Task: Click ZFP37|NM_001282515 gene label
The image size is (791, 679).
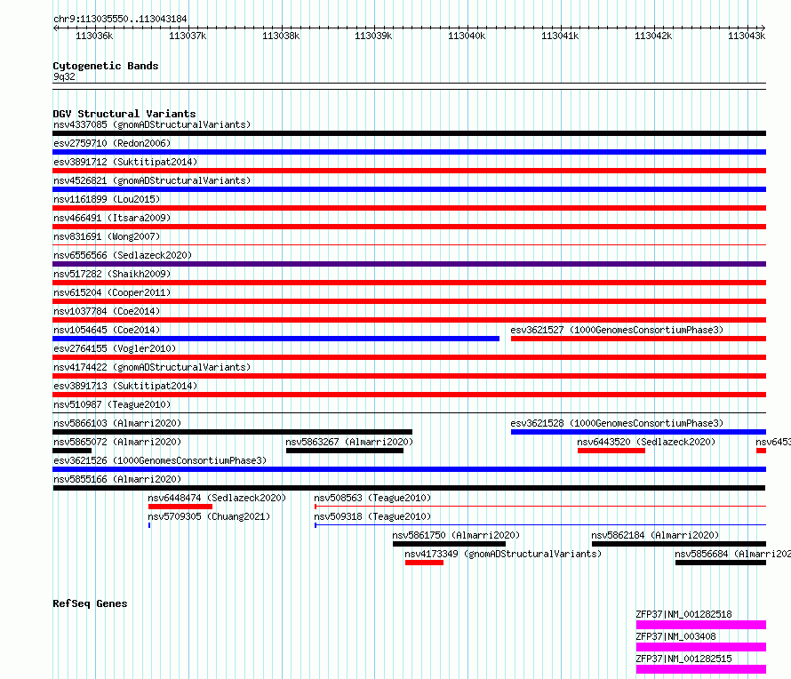Action: (x=683, y=659)
